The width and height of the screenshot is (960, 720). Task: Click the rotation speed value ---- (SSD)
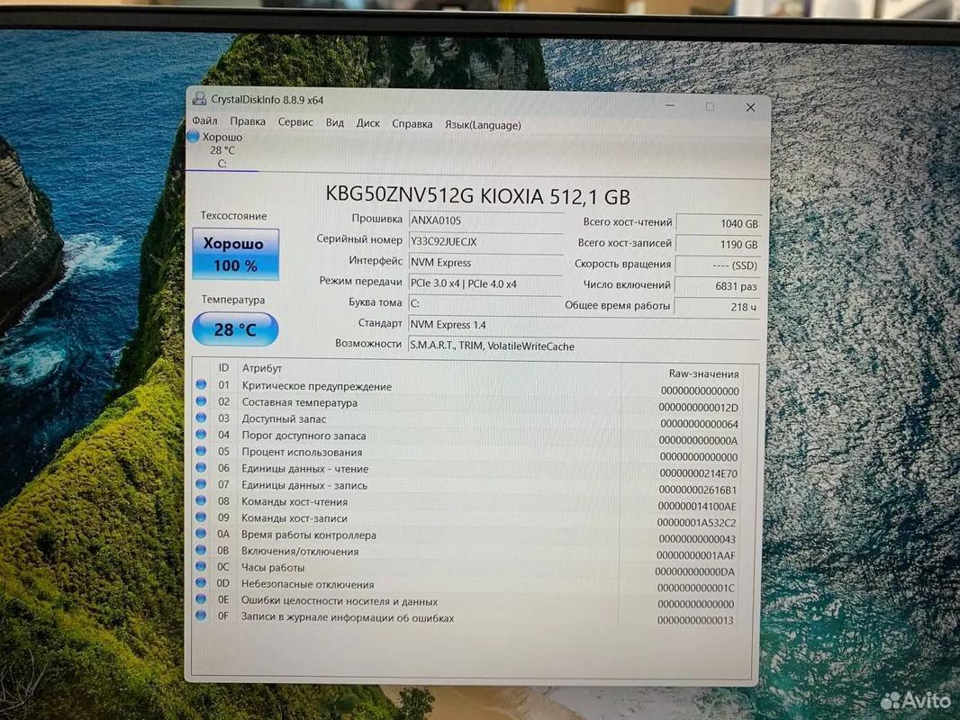pyautogui.click(x=718, y=265)
